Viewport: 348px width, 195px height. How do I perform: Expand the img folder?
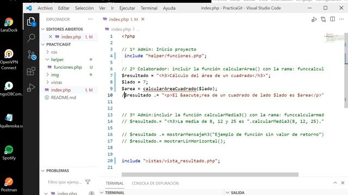pos(47,75)
